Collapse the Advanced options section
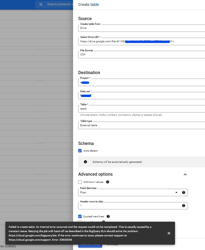 (185, 174)
